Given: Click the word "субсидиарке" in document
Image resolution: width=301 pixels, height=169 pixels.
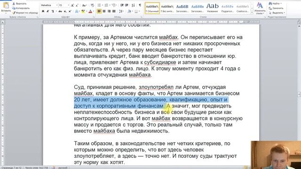Looking at the screenshot, I should click(160, 62).
